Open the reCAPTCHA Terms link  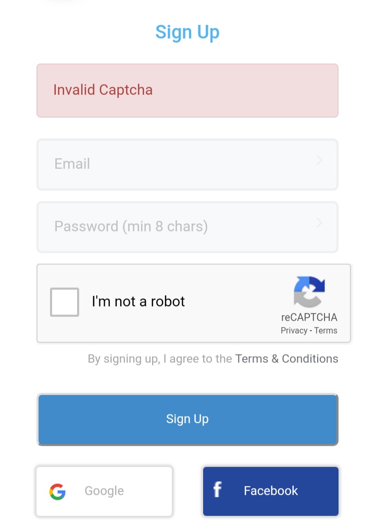tap(326, 330)
